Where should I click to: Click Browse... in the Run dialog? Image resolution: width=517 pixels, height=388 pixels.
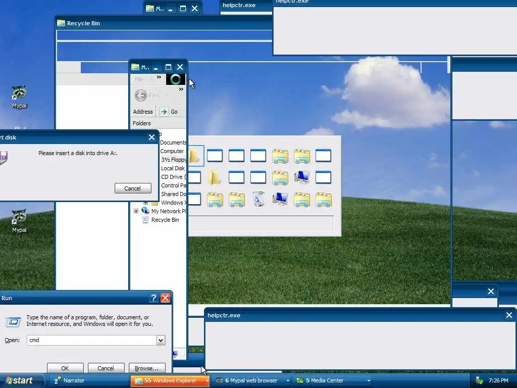pos(147,368)
